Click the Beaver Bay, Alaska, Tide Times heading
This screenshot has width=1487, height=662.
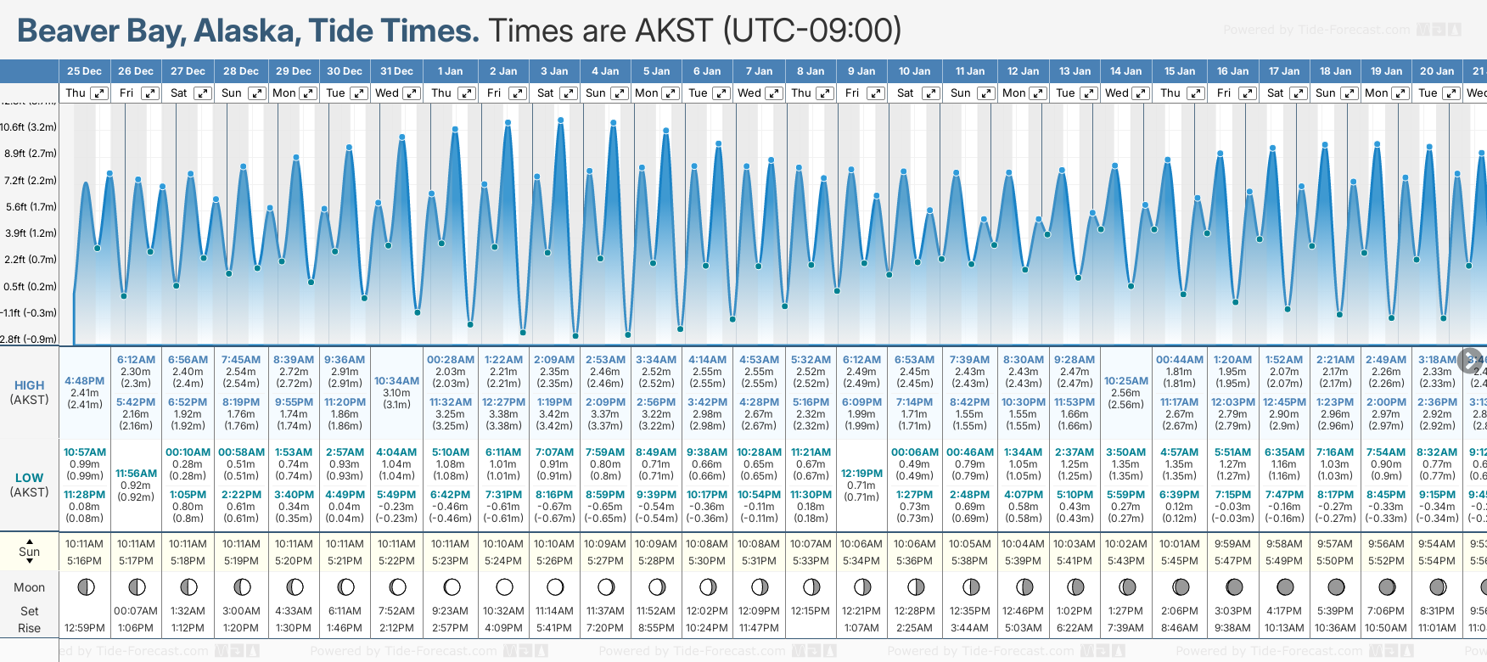(x=248, y=31)
